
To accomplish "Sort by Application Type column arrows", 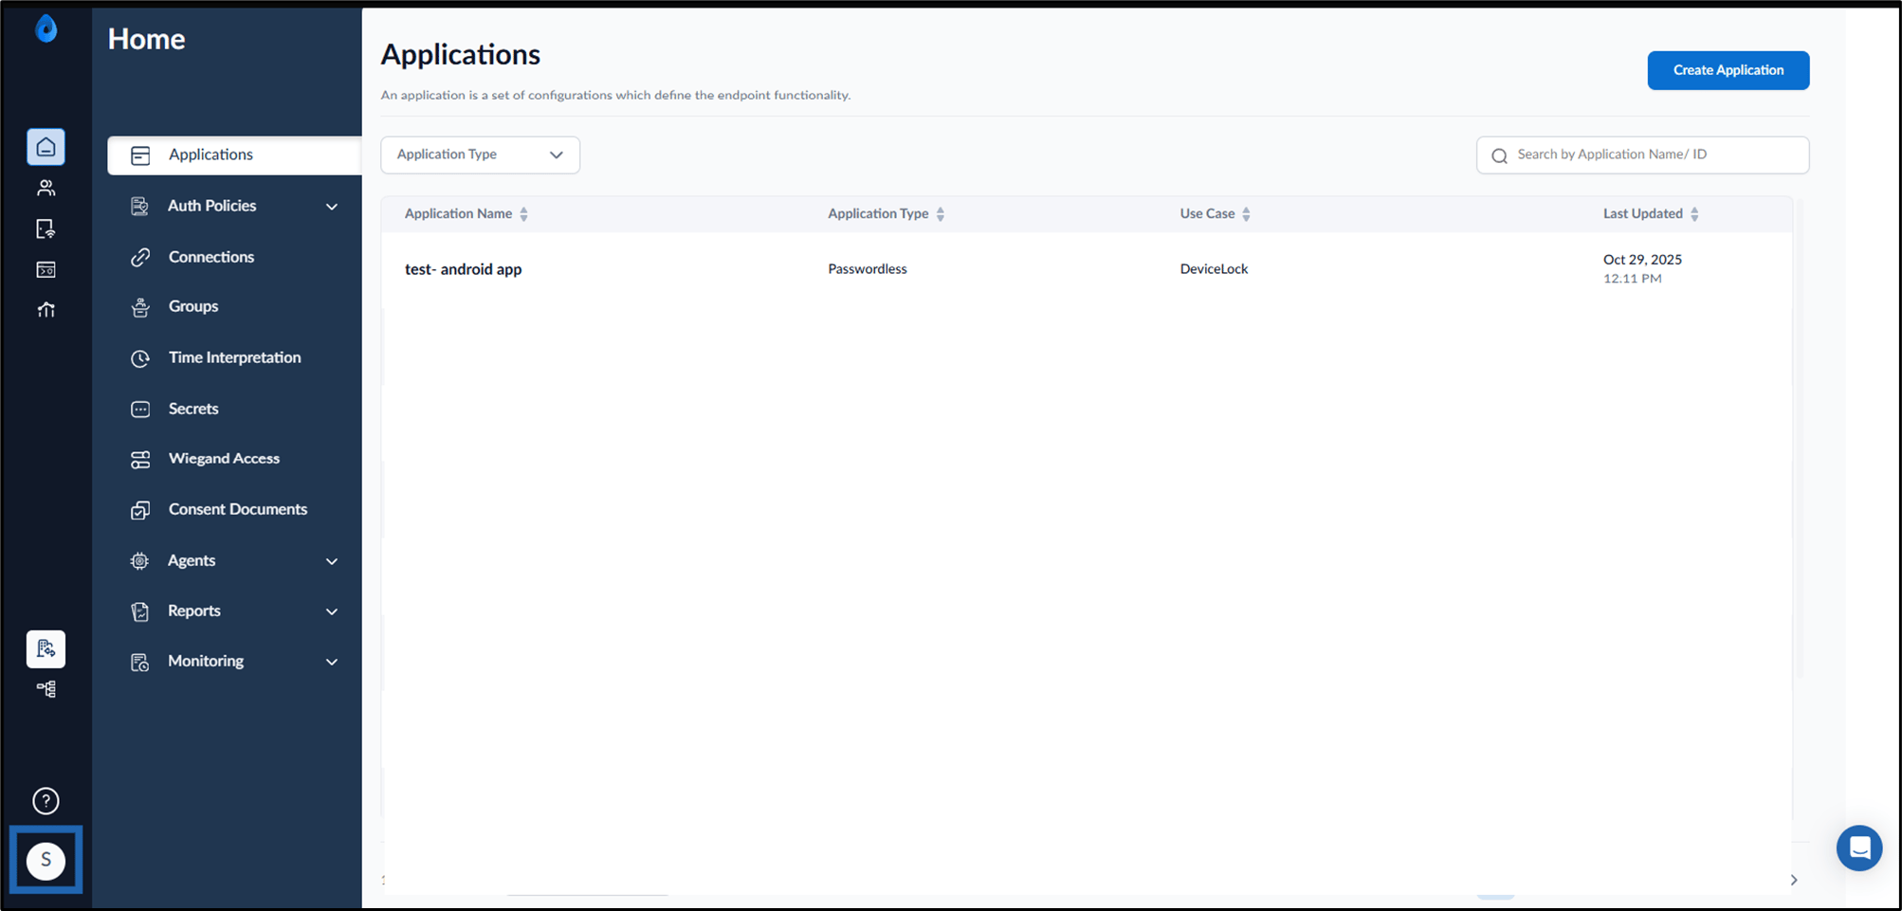I will click(941, 214).
